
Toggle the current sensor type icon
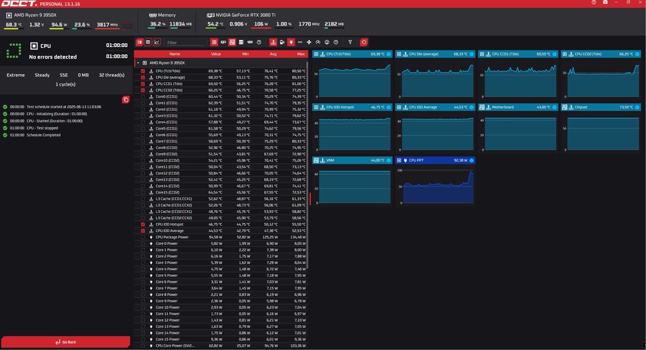point(300,43)
